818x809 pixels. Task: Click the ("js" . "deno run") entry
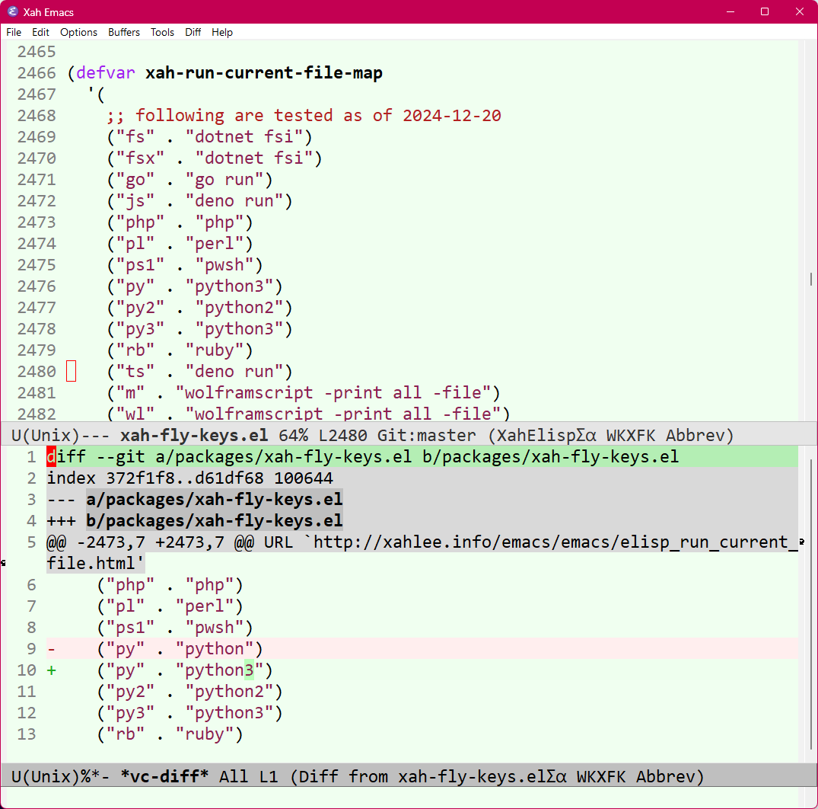pos(200,201)
